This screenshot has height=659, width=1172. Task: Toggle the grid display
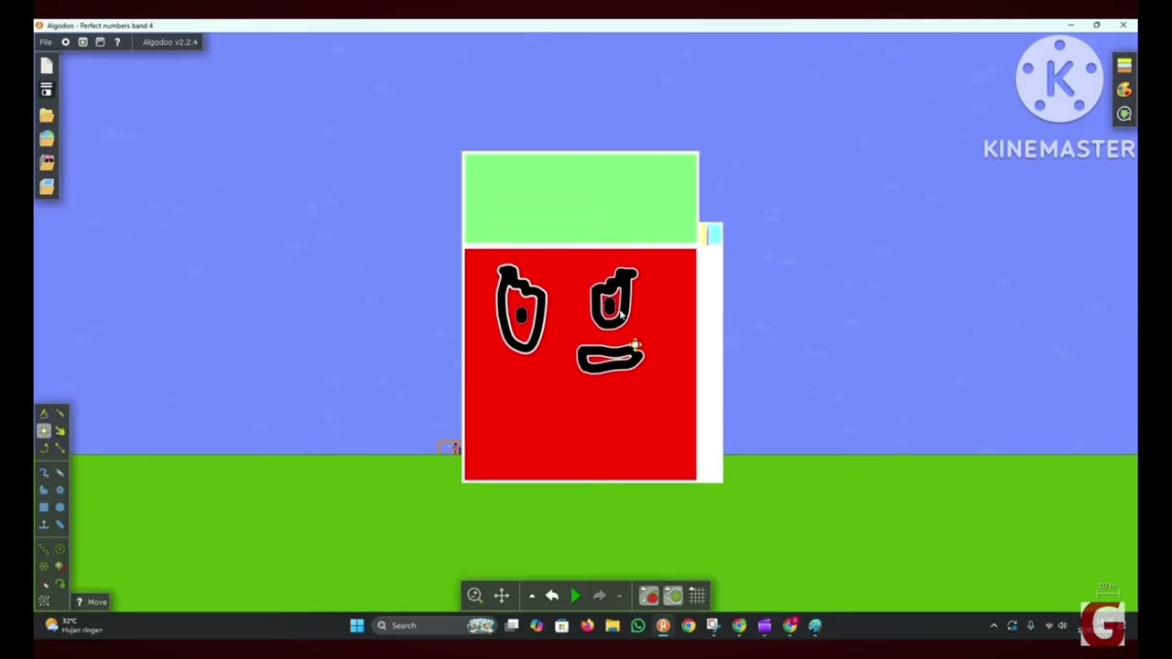pos(698,596)
